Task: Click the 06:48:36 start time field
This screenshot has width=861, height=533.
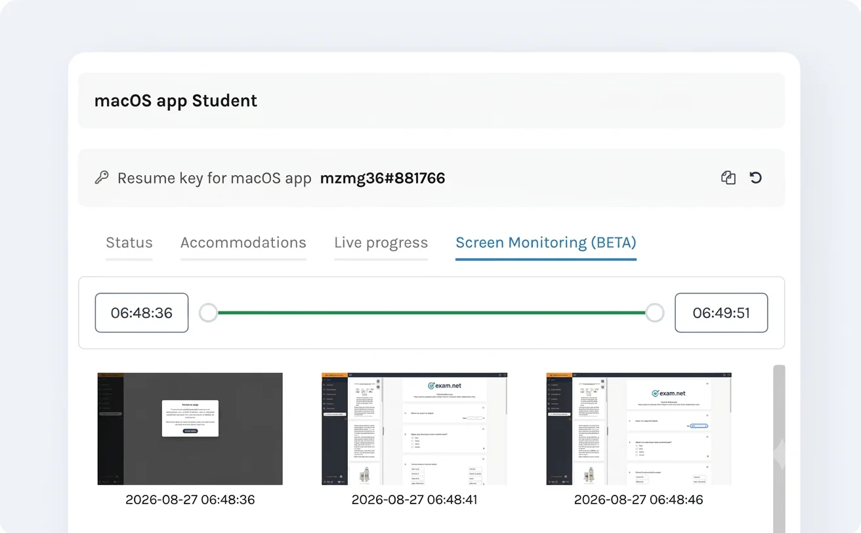Action: coord(142,313)
